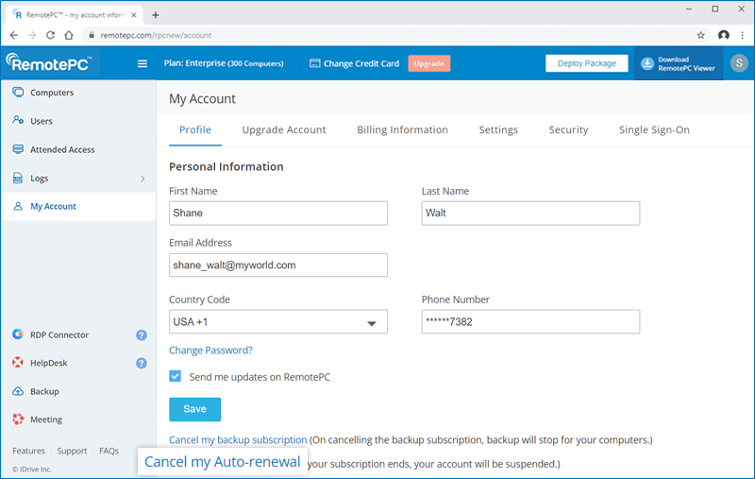
Task: Click the Email Address field
Action: coord(278,265)
